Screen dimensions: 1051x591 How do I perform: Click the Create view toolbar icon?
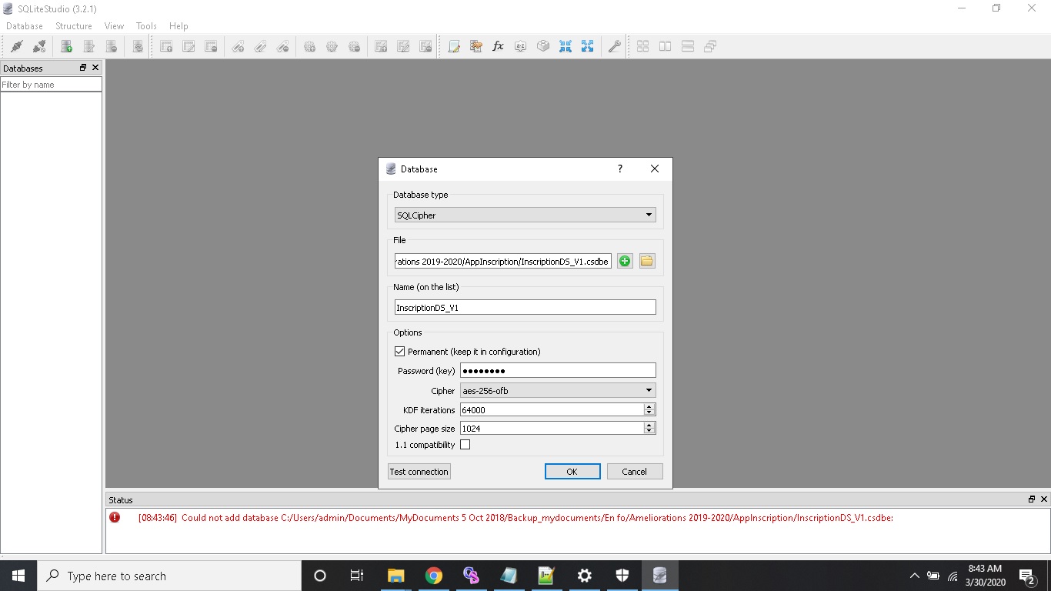pos(381,46)
